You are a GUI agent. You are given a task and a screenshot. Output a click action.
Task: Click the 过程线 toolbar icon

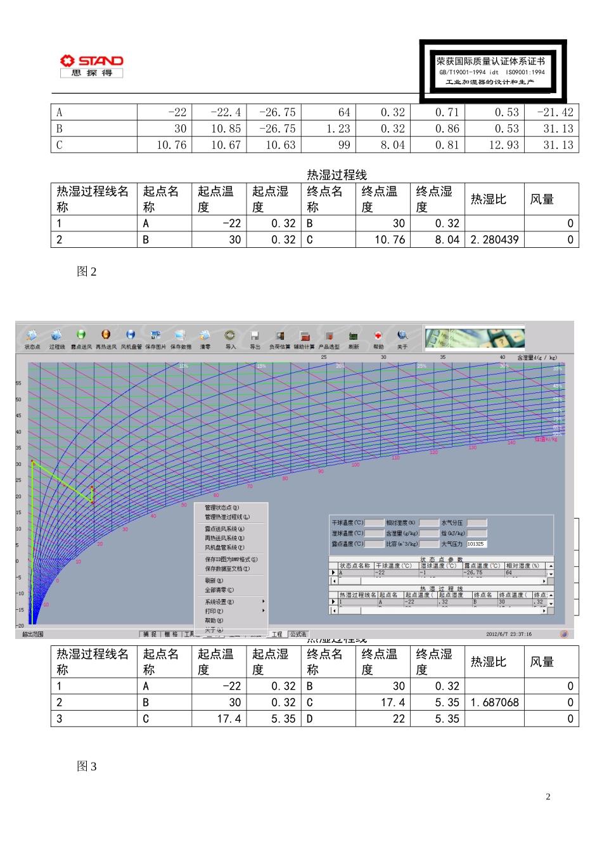click(56, 335)
